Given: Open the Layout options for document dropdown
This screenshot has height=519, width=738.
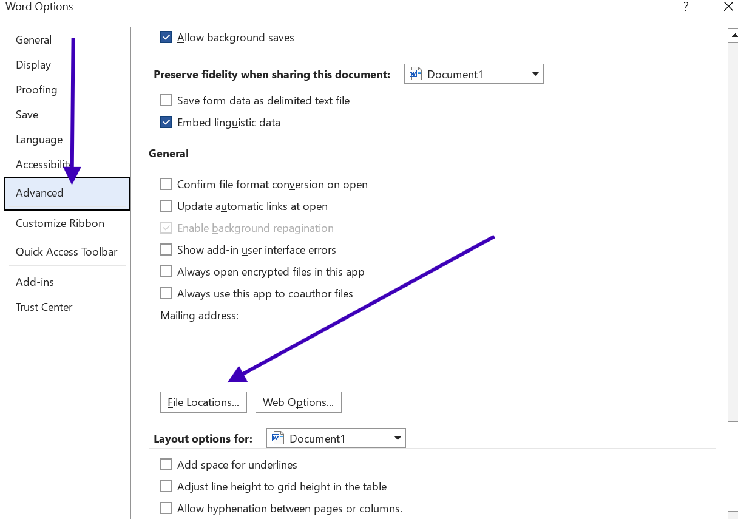Looking at the screenshot, I should coord(336,438).
